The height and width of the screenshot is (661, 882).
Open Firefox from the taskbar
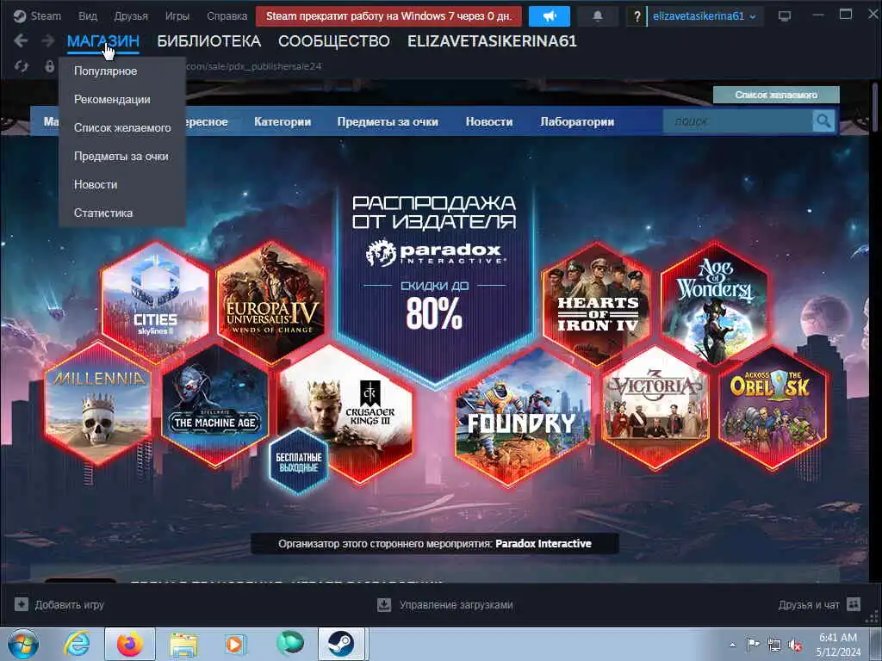click(129, 644)
